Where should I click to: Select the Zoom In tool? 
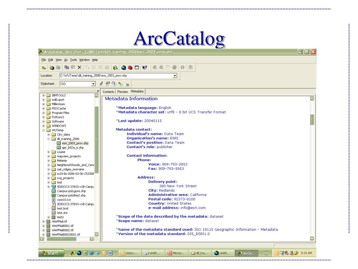(x=155, y=67)
